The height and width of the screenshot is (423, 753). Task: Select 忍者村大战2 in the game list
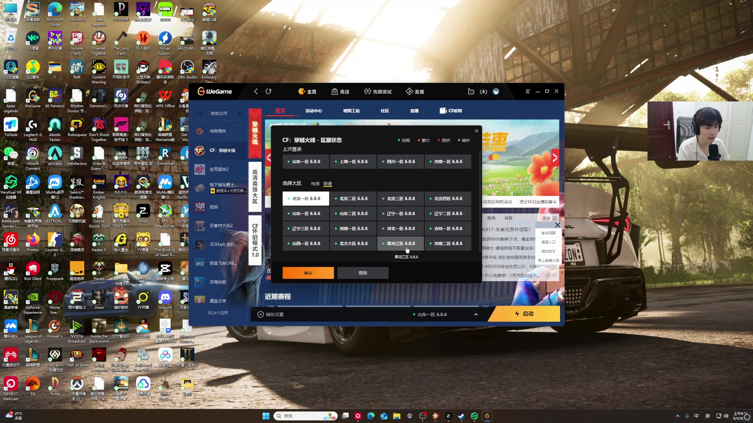click(221, 226)
